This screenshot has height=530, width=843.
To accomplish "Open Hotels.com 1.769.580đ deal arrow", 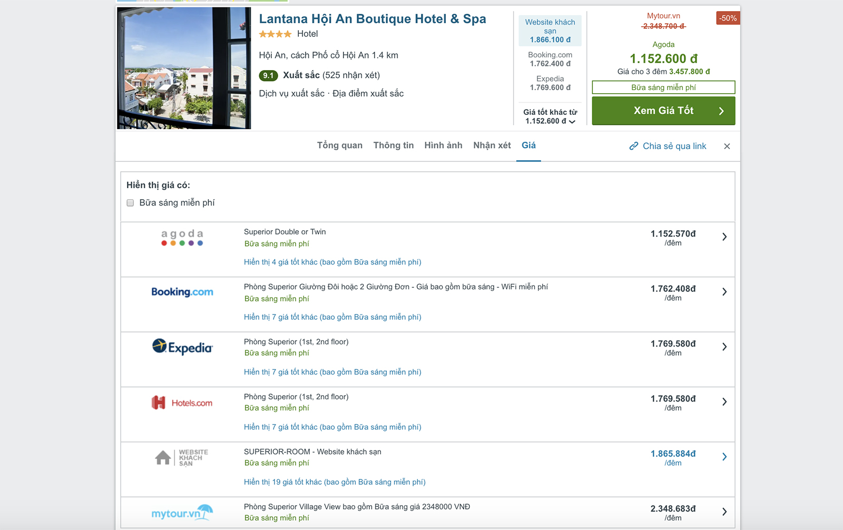I will pyautogui.click(x=724, y=402).
